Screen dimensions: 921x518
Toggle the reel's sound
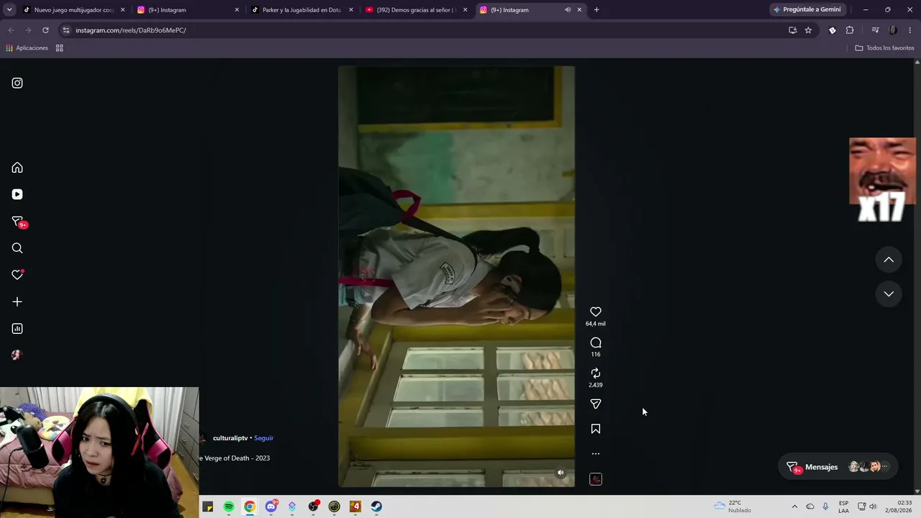pyautogui.click(x=561, y=473)
